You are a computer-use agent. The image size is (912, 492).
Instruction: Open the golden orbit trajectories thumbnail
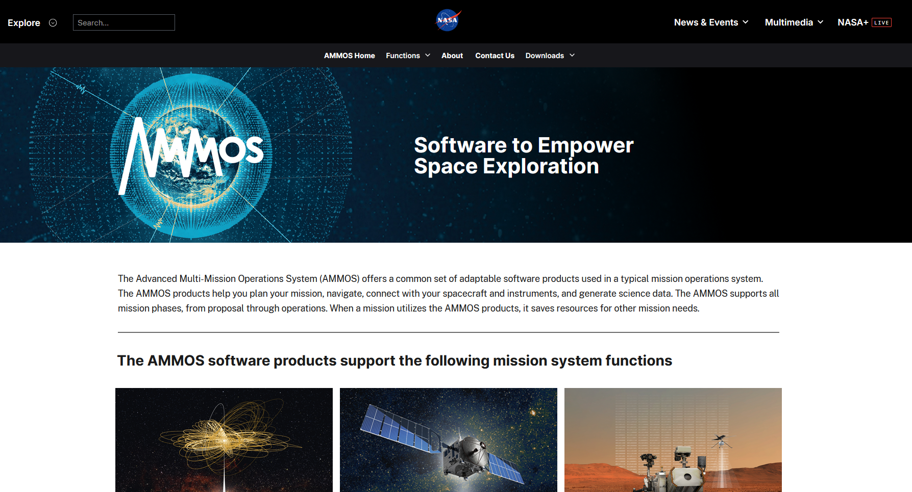pyautogui.click(x=224, y=439)
